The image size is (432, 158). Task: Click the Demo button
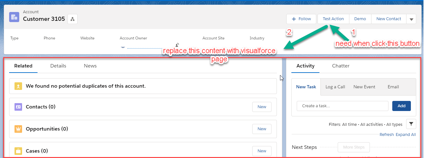360,19
